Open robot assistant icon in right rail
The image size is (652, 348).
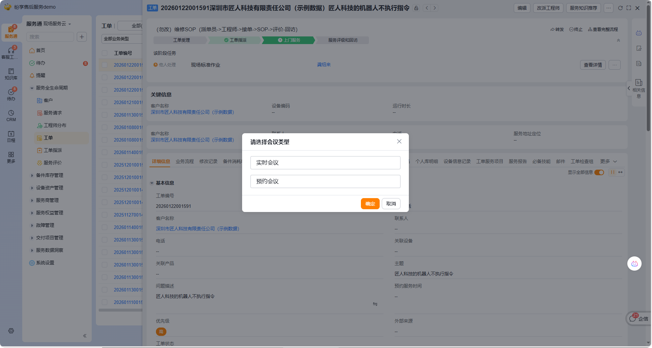639,33
